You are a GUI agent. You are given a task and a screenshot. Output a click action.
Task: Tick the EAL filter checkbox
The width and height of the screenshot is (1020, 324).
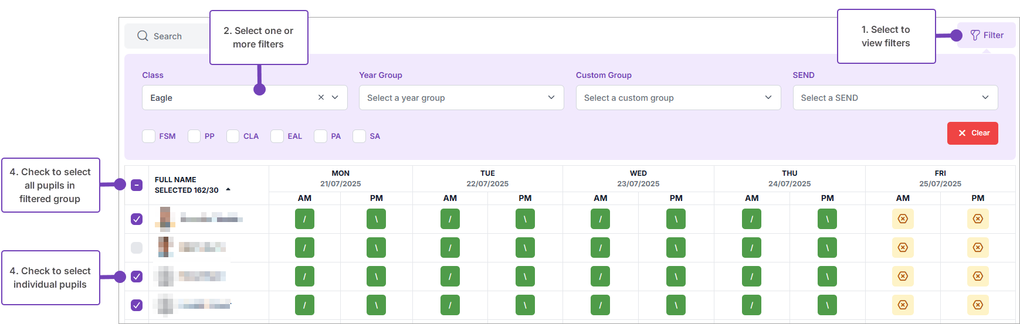(277, 136)
